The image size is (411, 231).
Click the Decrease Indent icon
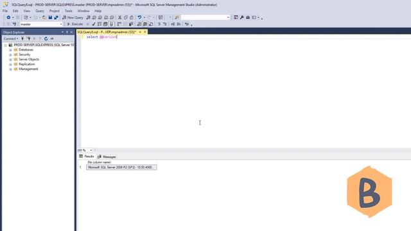(173, 24)
